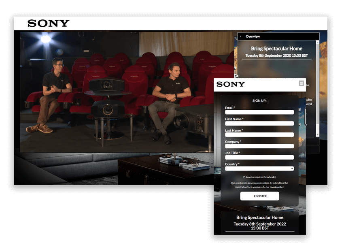The image size is (344, 243).
Task: Focus the Email input field
Action: (259, 112)
